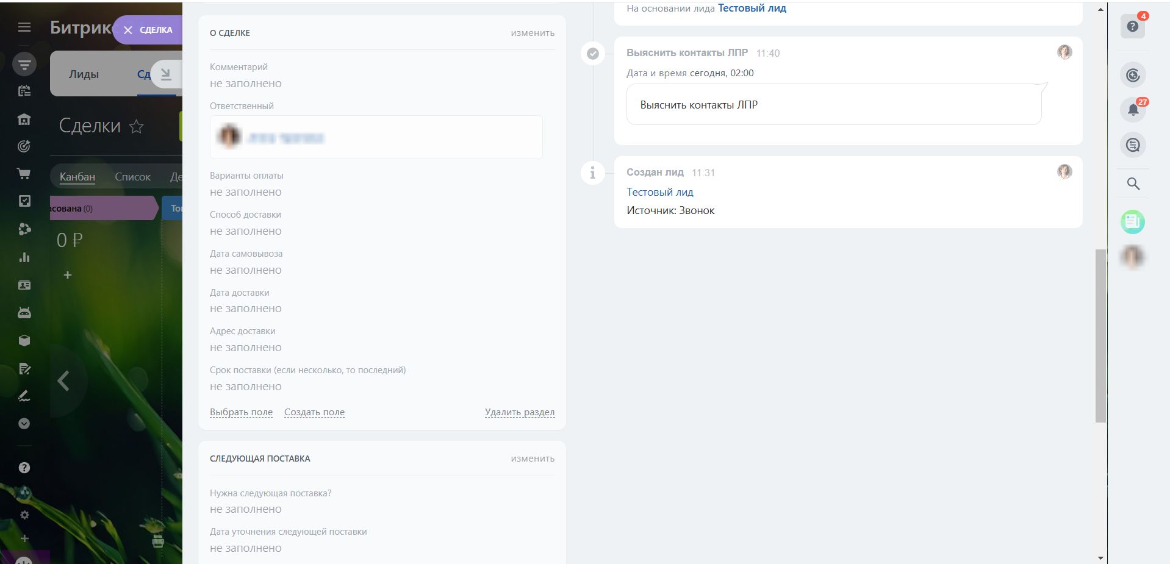Click изменить in the О сделке section
Viewport: 1170px width, 564px height.
tap(533, 33)
